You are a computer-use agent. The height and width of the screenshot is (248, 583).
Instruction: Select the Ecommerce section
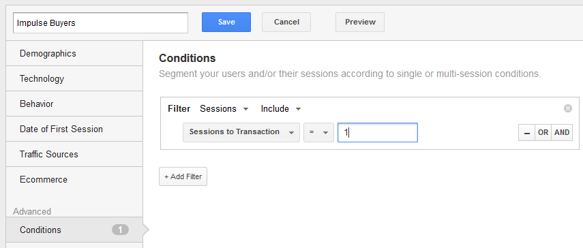coord(74,179)
